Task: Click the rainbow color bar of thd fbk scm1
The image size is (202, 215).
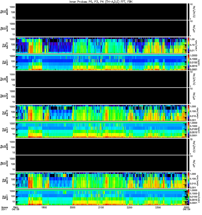Action: pyautogui.click(x=189, y=130)
